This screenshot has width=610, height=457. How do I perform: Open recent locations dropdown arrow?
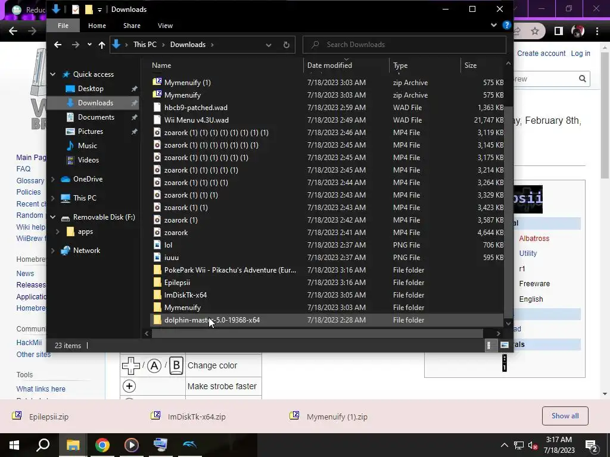point(89,45)
